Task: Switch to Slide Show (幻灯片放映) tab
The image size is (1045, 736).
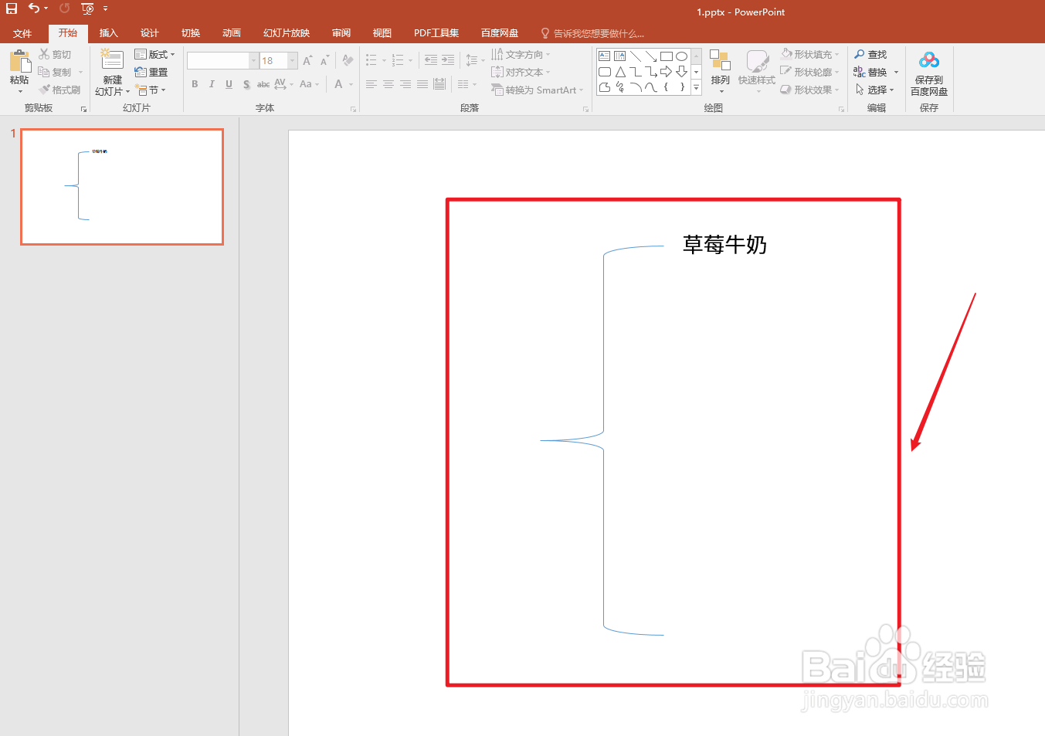Action: tap(287, 33)
